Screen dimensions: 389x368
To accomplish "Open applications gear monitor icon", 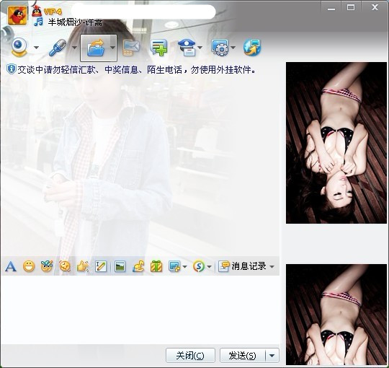I will tap(220, 48).
